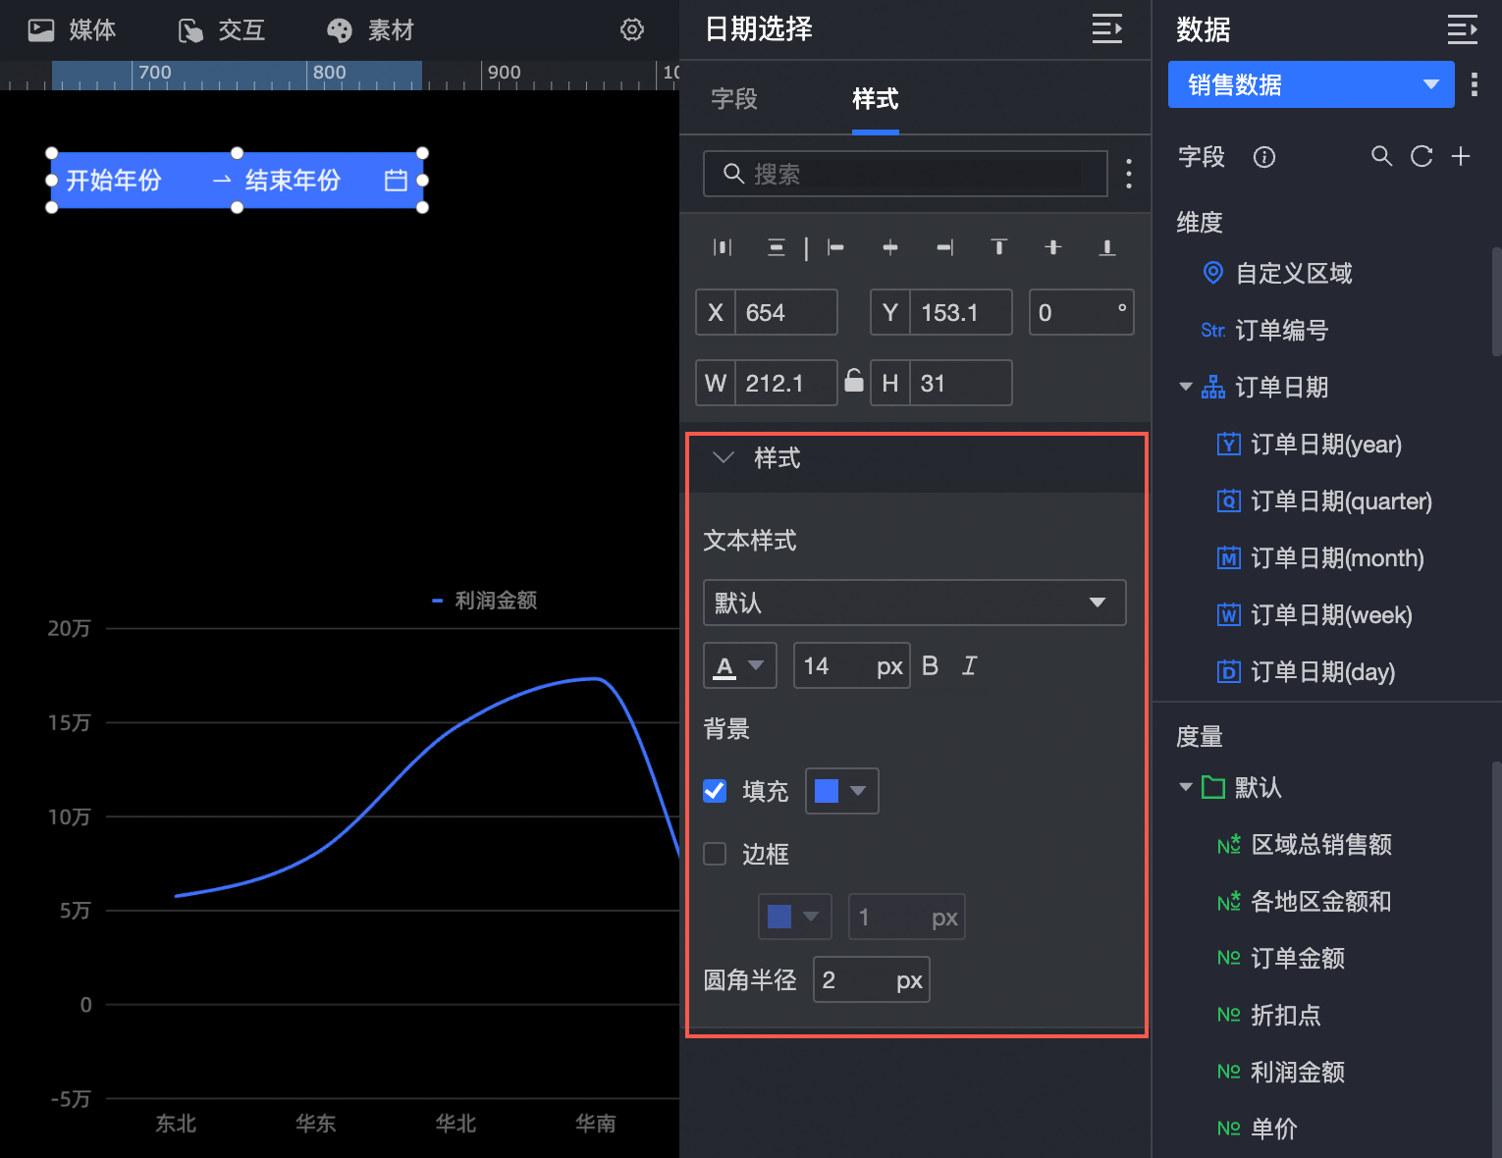Open the 文本样式 默认 dropdown

click(x=914, y=603)
